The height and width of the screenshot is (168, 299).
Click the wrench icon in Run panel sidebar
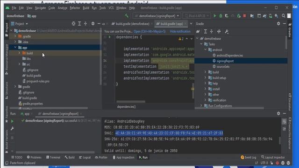[13, 129]
